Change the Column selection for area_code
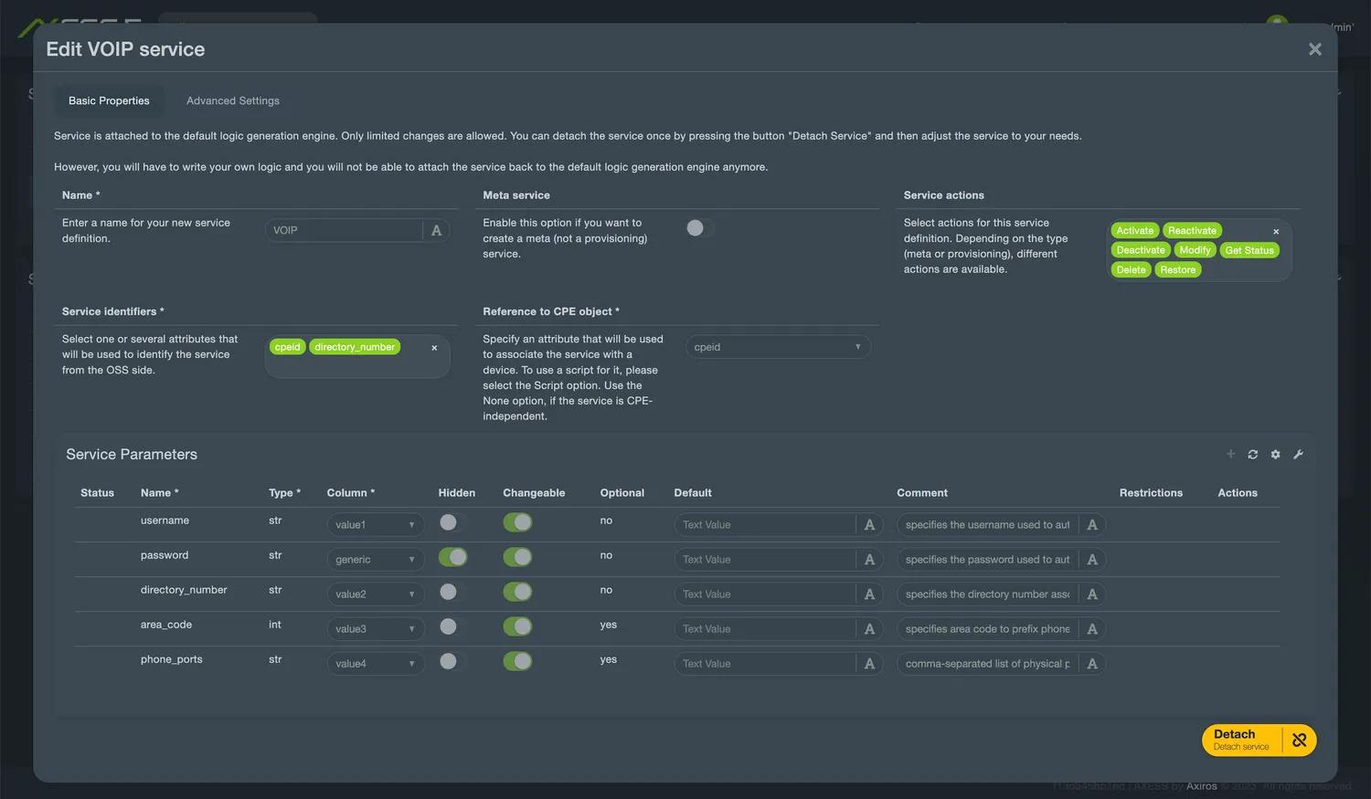The image size is (1371, 799). click(375, 627)
